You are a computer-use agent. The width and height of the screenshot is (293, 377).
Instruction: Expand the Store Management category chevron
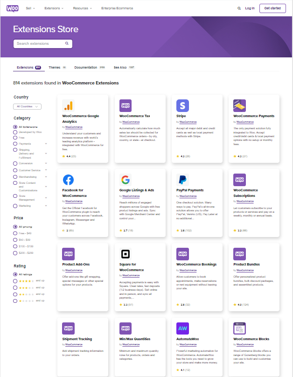[46, 198]
